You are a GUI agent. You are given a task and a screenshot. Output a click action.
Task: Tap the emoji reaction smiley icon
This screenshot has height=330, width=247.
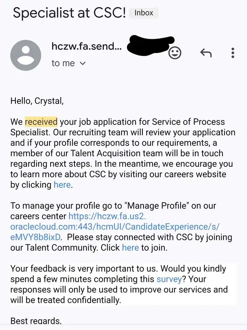click(175, 53)
